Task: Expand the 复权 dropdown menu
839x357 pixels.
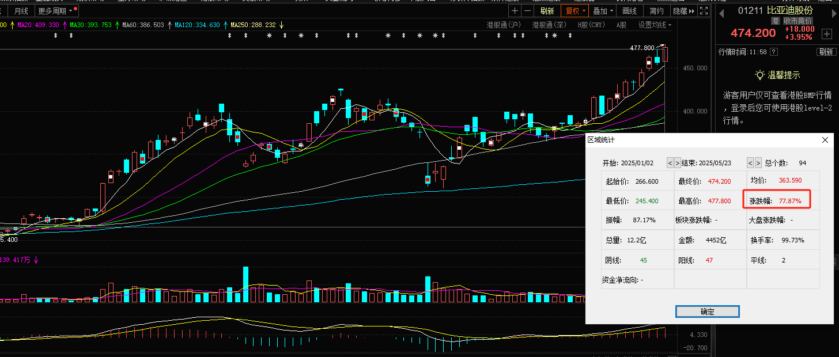Action: point(576,11)
